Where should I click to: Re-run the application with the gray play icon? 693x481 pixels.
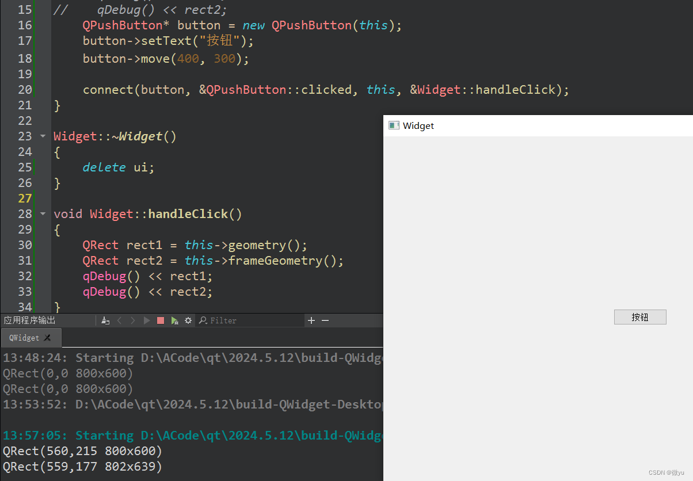point(147,320)
